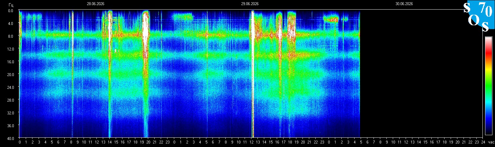Click the 30.06.2026 date label
The height and width of the screenshot is (147, 495).
(x=404, y=4)
